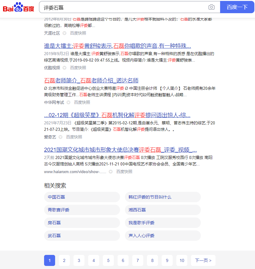The height and width of the screenshot is (269, 255).
Task: Click the www.haianxm.com source URL
Action: click(x=75, y=172)
